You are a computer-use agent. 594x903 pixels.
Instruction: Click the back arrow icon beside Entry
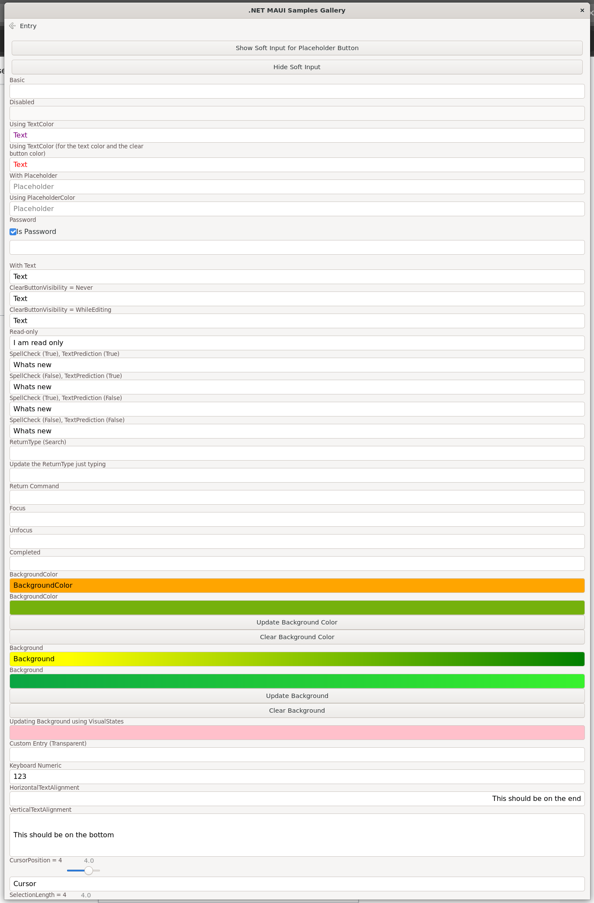[13, 26]
